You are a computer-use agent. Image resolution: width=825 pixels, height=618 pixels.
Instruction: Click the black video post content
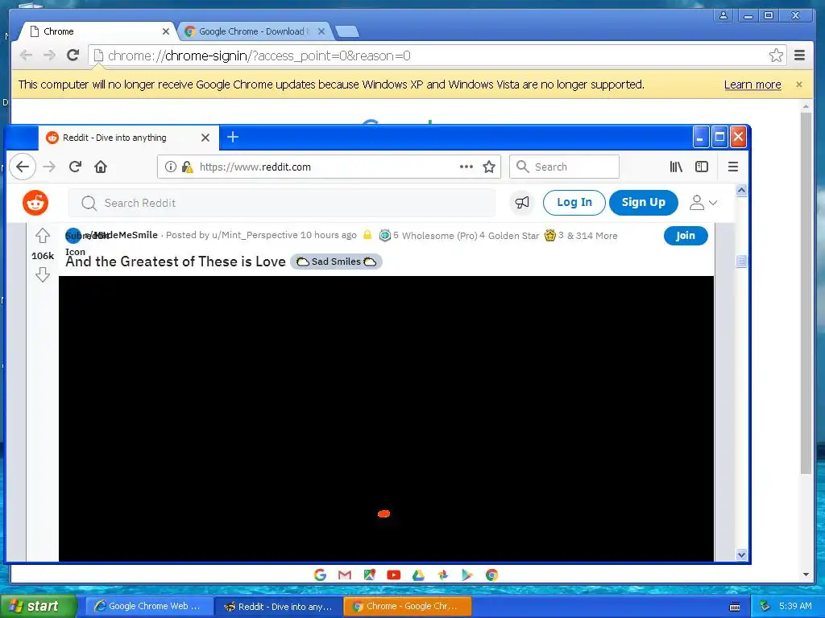[x=386, y=418]
